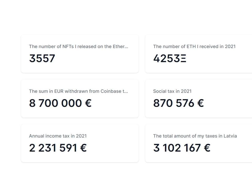The width and height of the screenshot is (252, 189).
Task: Click the truncated Ethereum NFTs title
Action: tap(79, 46)
